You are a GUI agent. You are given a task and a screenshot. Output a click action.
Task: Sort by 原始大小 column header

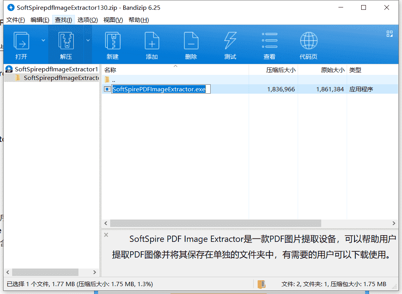coord(322,70)
